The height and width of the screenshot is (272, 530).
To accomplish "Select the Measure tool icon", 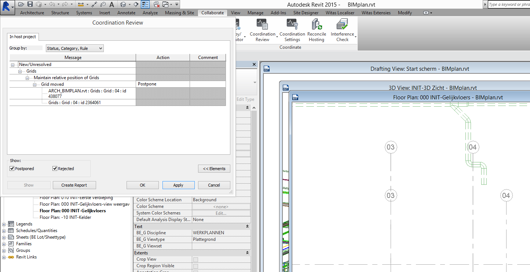I will coord(81,4).
